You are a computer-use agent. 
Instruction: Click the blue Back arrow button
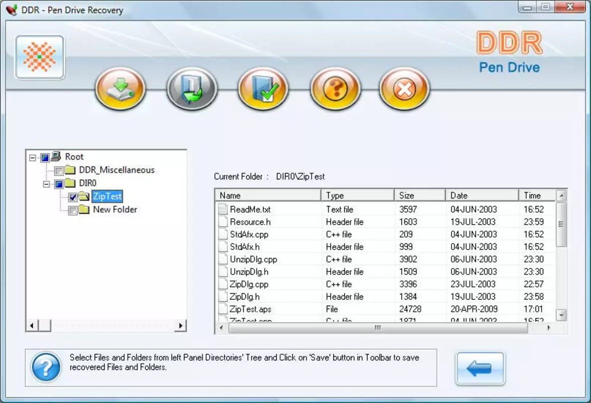click(x=480, y=368)
